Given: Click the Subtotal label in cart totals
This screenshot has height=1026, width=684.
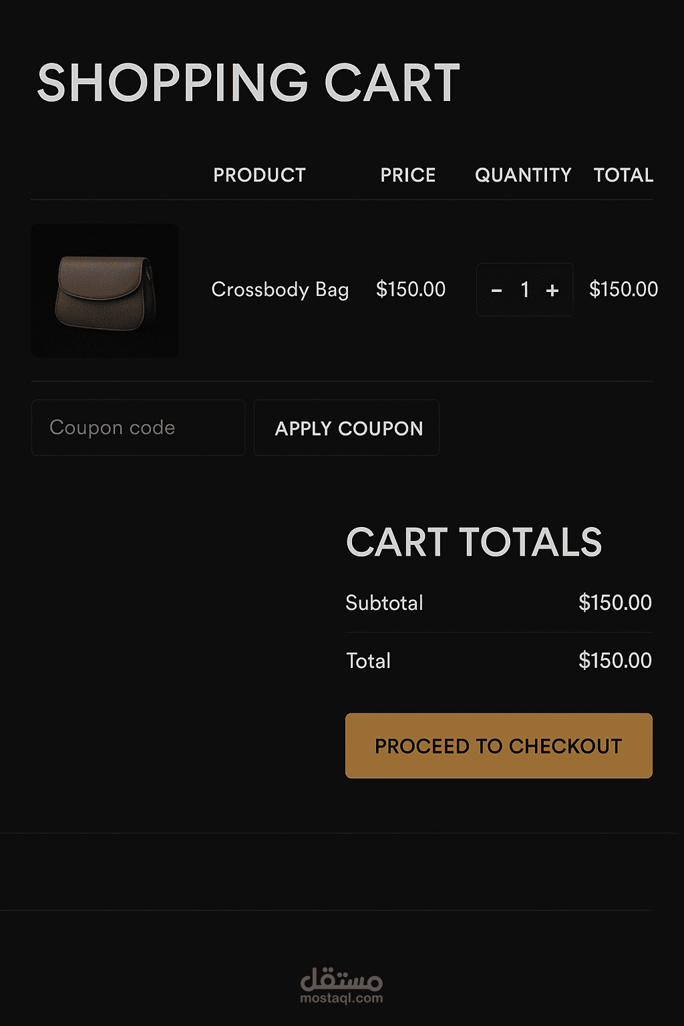Looking at the screenshot, I should [384, 603].
